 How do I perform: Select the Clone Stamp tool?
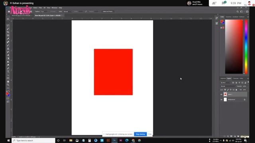(8, 48)
